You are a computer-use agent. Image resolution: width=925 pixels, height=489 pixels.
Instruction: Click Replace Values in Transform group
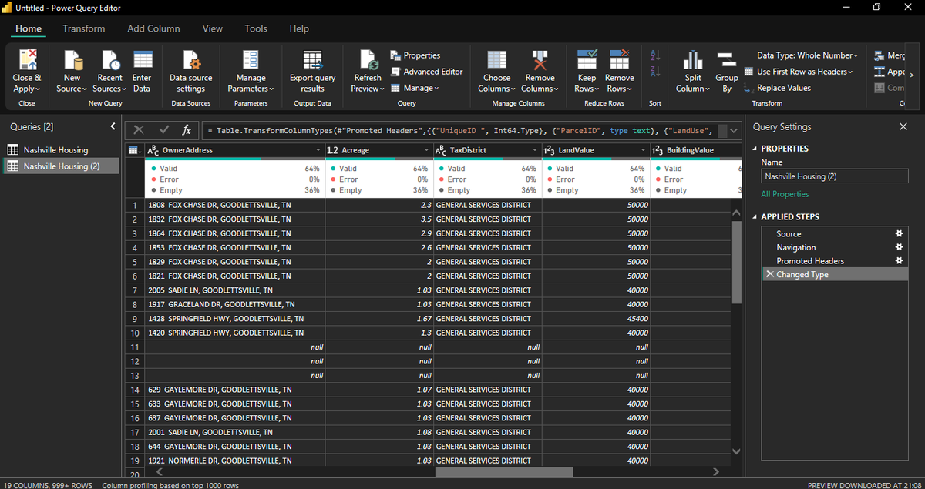coord(778,88)
